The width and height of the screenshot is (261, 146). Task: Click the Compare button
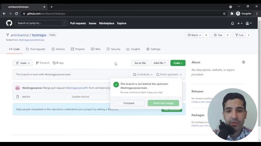[129, 103]
